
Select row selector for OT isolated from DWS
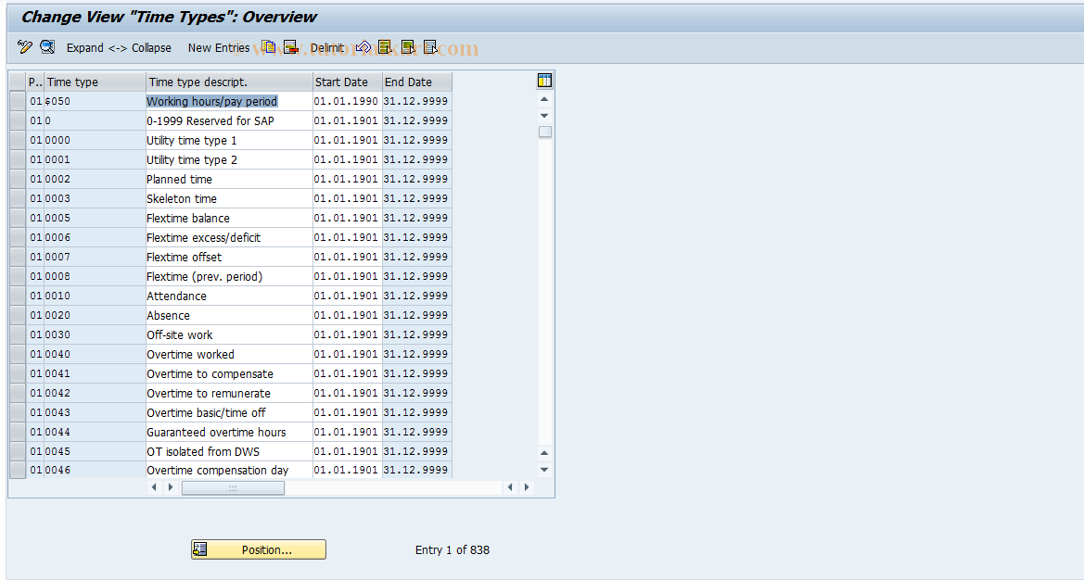pos(18,451)
